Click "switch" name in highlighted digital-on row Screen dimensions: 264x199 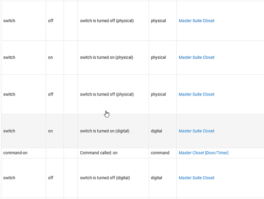pyautogui.click(x=9, y=131)
